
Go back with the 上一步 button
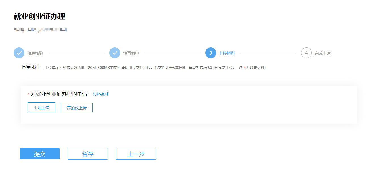136,154
